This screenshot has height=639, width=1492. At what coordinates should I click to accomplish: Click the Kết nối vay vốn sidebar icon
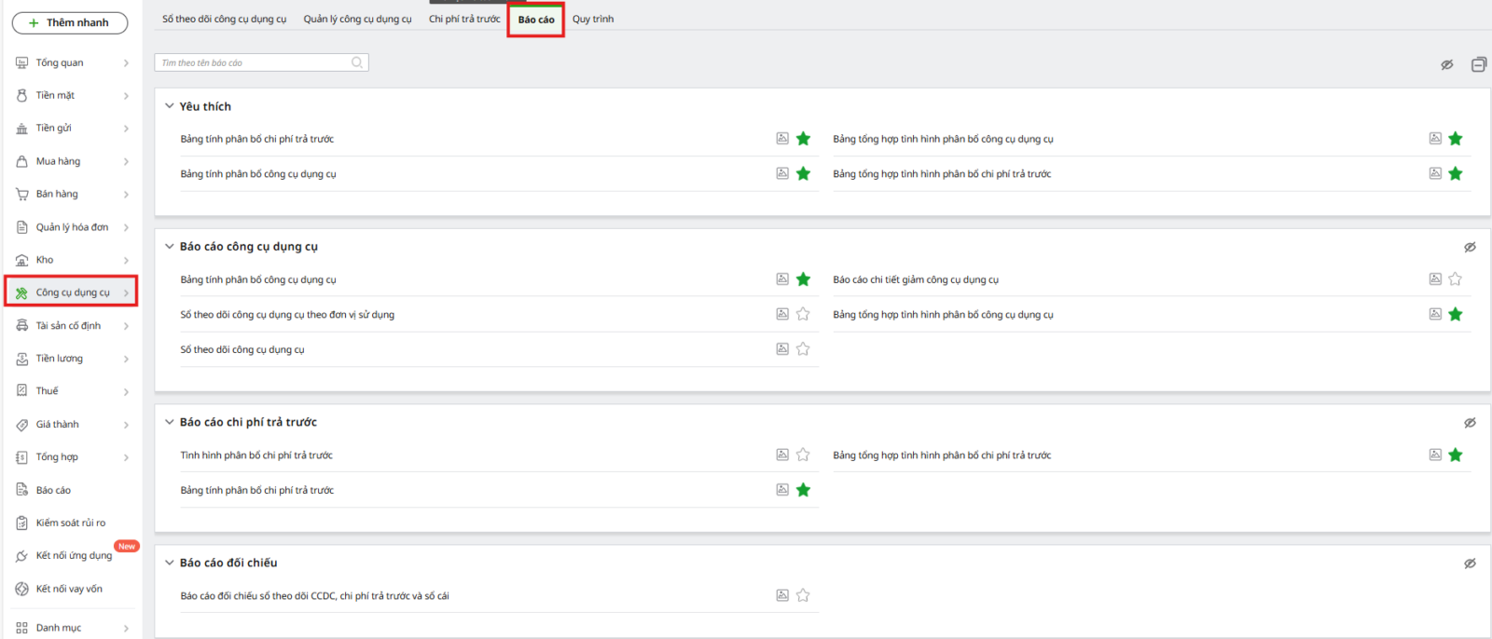click(x=22, y=589)
